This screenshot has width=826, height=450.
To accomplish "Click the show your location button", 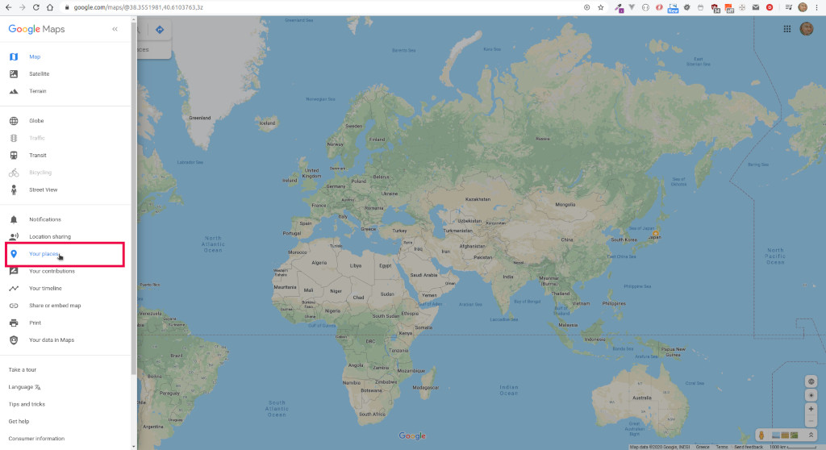I will coord(811,395).
